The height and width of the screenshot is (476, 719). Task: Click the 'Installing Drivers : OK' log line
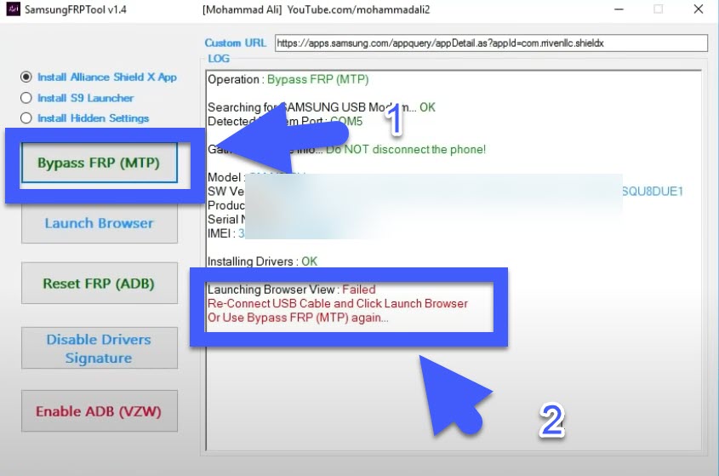tap(262, 261)
